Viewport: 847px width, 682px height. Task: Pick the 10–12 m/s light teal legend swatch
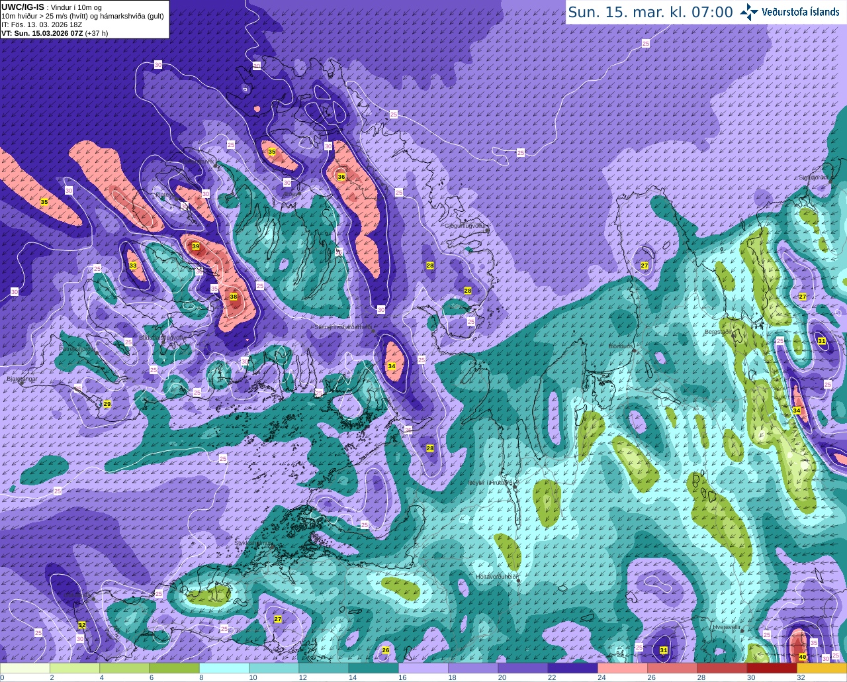click(274, 668)
